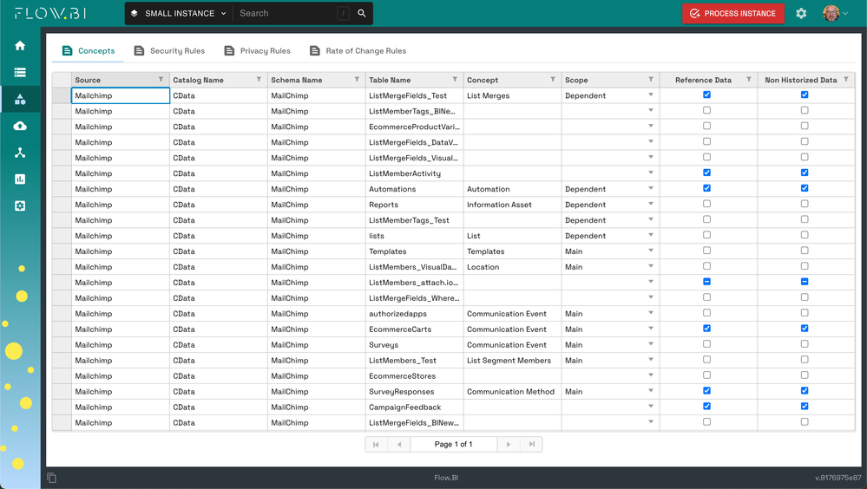Toggle Non Historized Data for Automations
This screenshot has width=867, height=489.
pyautogui.click(x=805, y=188)
